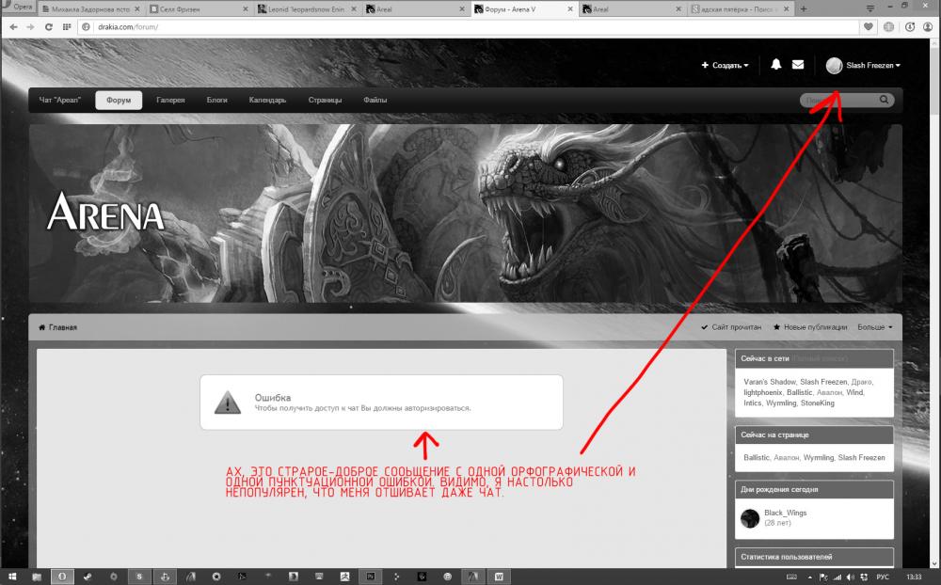Click the search magnifier icon
This screenshot has height=585, width=941.
tap(884, 100)
